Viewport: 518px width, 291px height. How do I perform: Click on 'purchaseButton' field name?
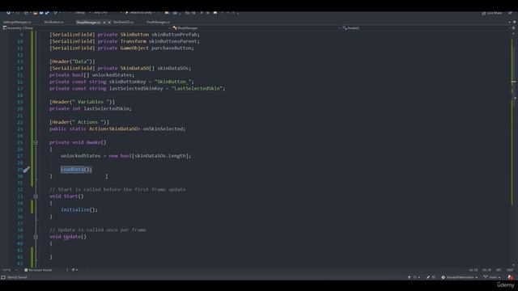tap(172, 48)
